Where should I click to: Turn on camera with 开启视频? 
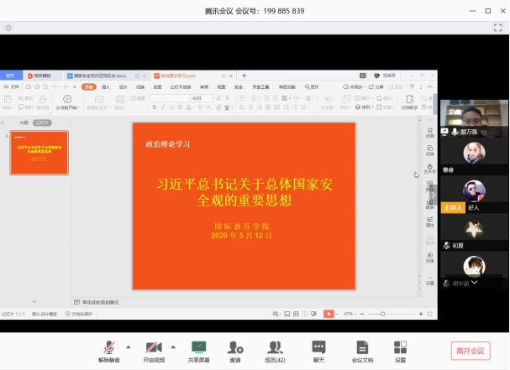click(153, 347)
